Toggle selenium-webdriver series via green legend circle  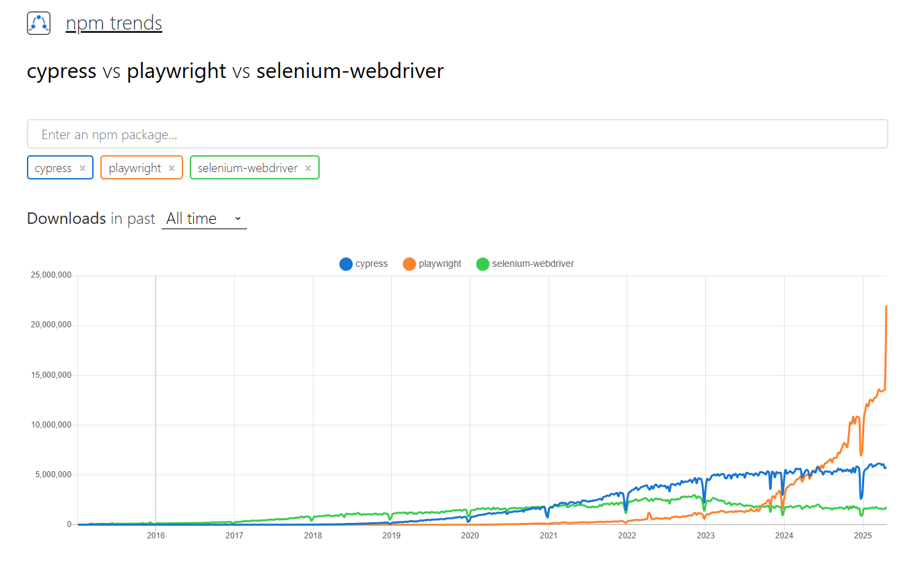(483, 264)
